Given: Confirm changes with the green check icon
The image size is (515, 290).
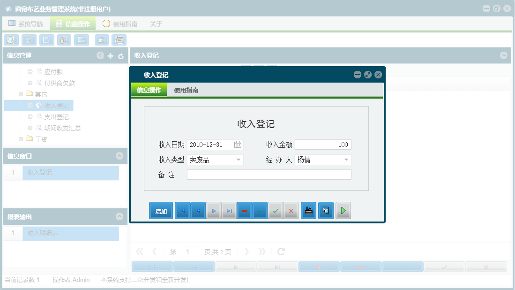Looking at the screenshot, I should point(276,210).
